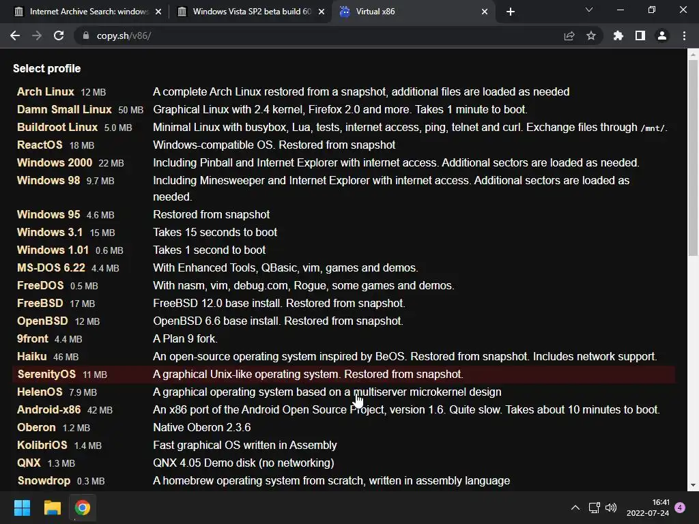Viewport: 699px width, 524px height.
Task: Show hidden tray icons chevron
Action: pyautogui.click(x=575, y=508)
